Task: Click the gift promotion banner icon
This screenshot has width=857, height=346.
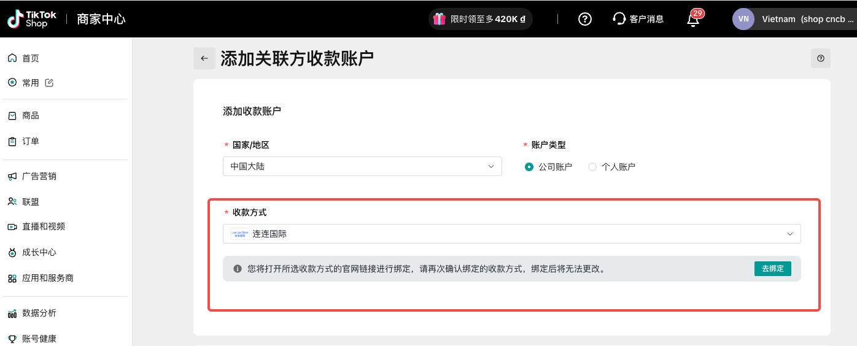Action: pyautogui.click(x=439, y=19)
